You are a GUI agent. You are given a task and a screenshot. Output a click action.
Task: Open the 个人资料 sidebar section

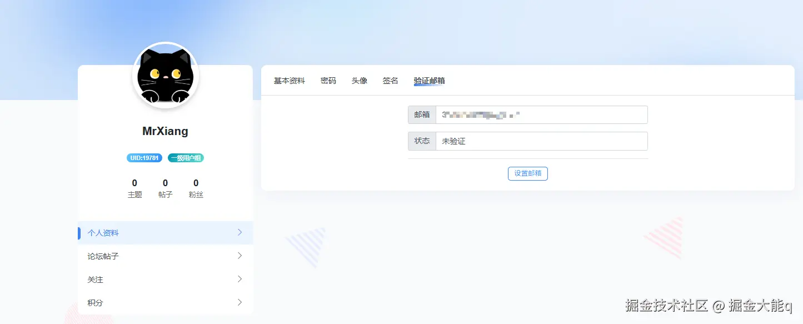pos(103,233)
